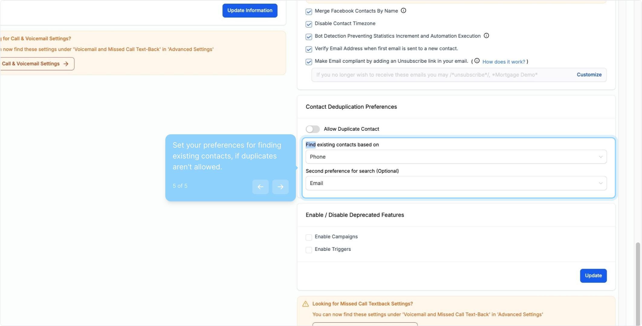Go to previous tour step arrow
642x326 pixels.
(x=260, y=187)
